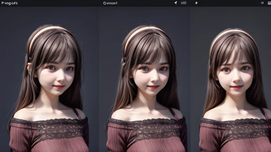
Task: Click the four-point sparkle icon in top bar
Action: coord(196,3)
